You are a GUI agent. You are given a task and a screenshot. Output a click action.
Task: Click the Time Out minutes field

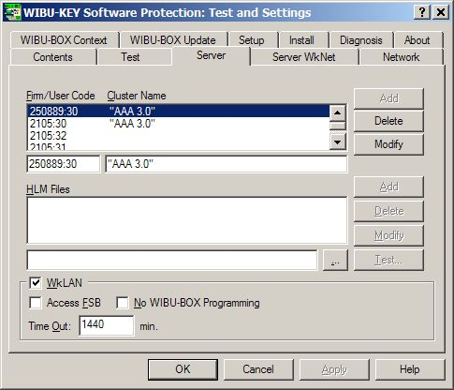click(x=107, y=325)
